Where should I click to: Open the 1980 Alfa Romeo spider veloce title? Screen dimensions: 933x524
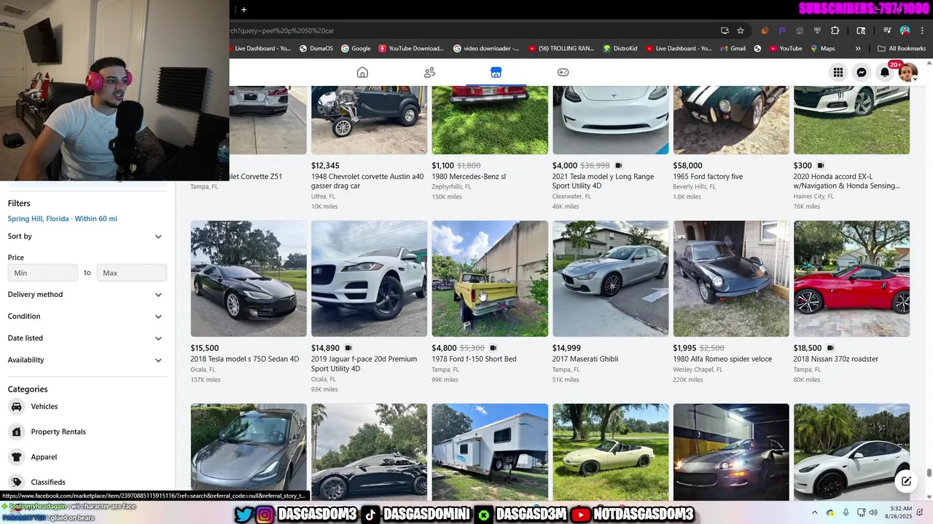click(x=722, y=359)
